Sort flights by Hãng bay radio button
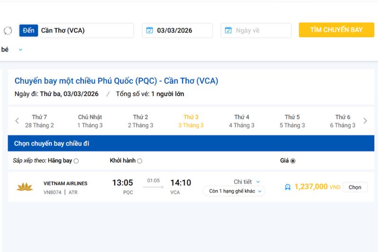 [x=76, y=161]
